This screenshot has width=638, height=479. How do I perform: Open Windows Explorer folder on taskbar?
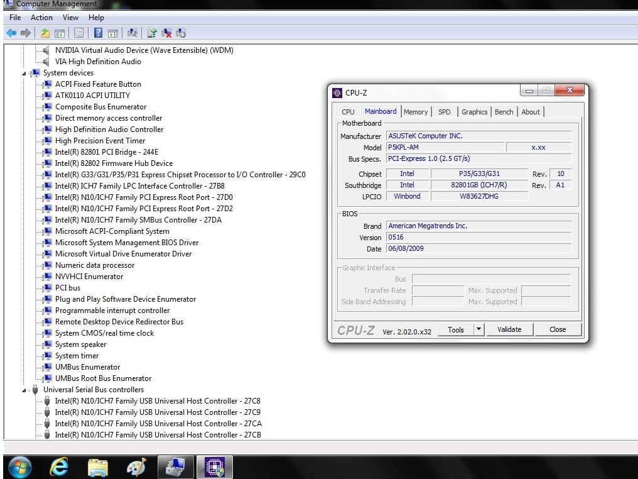[x=98, y=467]
